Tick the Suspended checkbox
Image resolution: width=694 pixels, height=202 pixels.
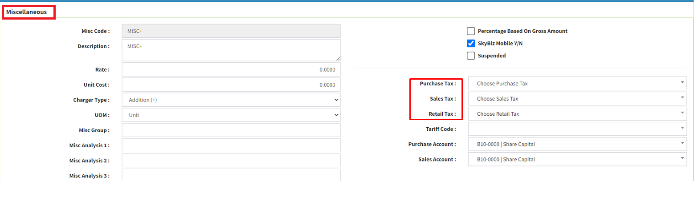pos(471,56)
